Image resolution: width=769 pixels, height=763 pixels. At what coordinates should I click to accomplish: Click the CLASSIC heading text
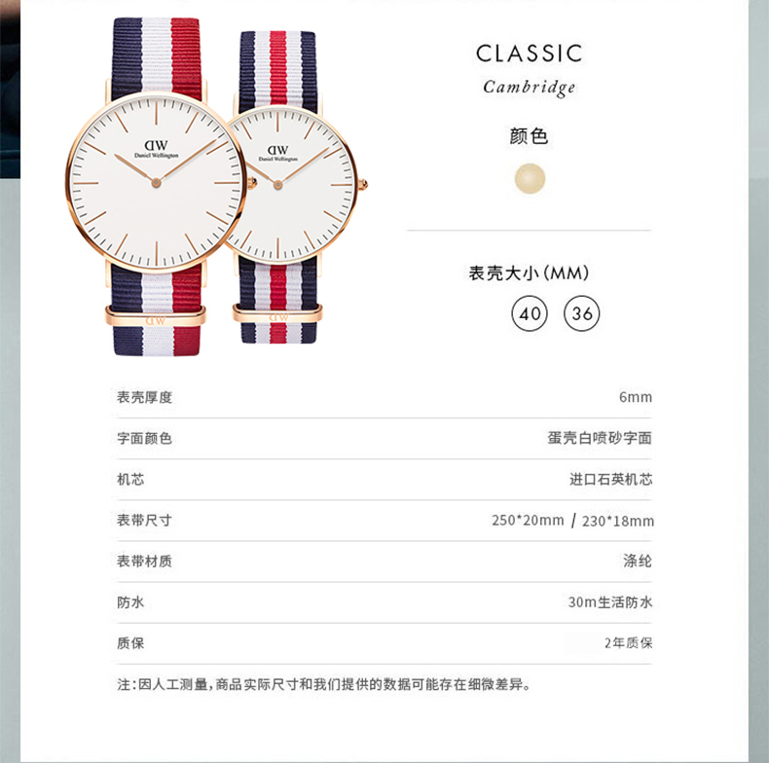[x=530, y=54]
